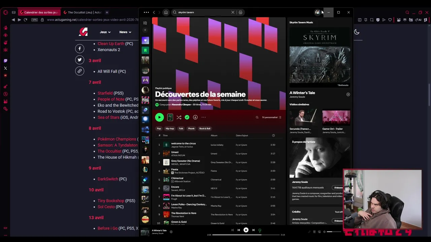Open the 'Starfield' game link
This screenshot has height=242, width=431.
point(105,93)
